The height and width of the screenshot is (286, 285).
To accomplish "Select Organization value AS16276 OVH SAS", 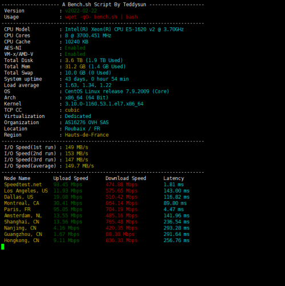I will (87, 122).
